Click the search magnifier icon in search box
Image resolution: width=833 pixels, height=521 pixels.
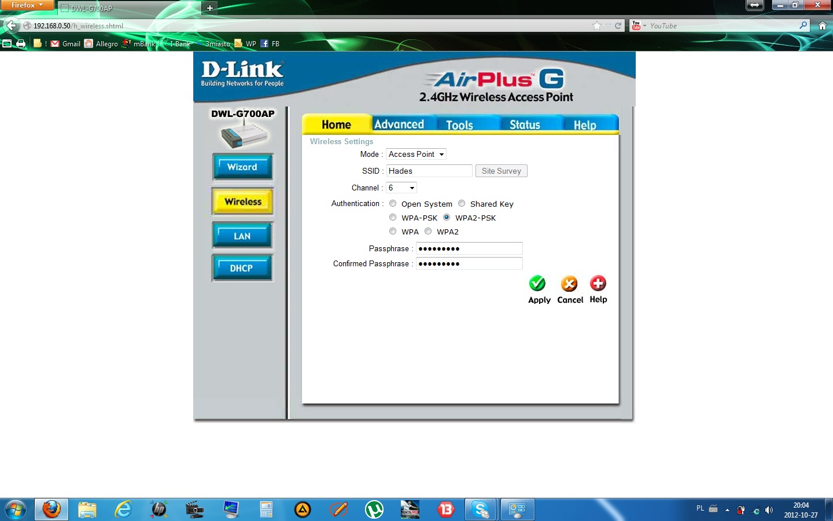coord(803,25)
